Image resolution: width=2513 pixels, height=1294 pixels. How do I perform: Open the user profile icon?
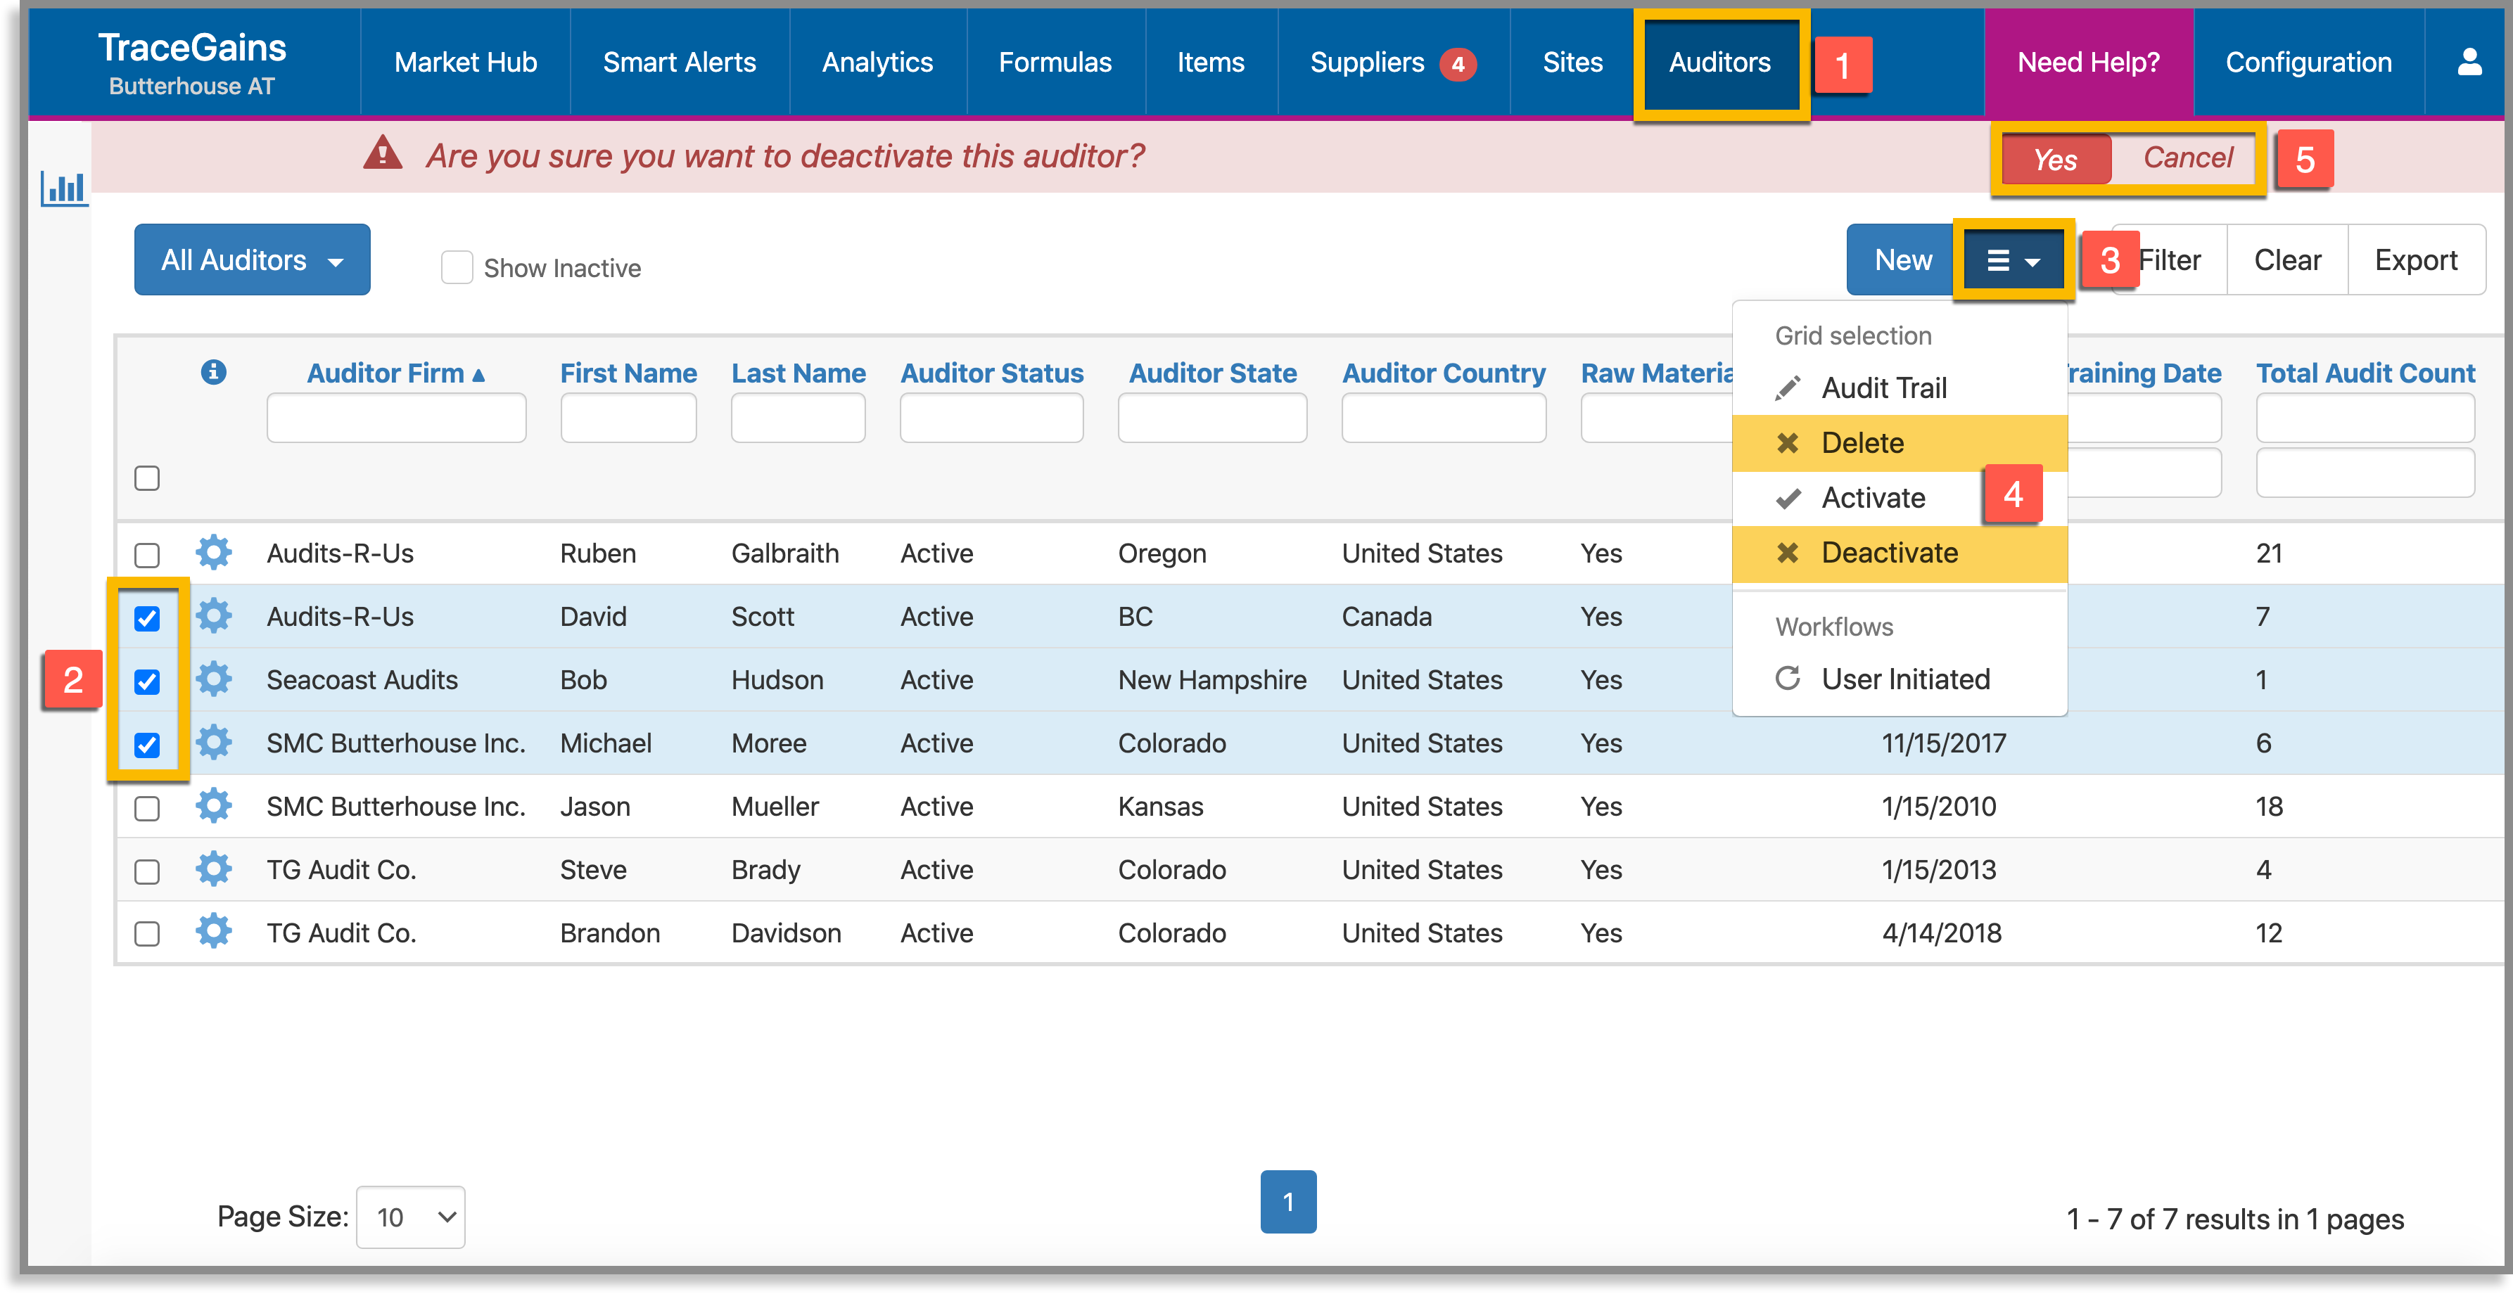point(2469,63)
